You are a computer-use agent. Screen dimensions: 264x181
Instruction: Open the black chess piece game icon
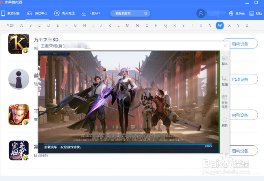19,79
